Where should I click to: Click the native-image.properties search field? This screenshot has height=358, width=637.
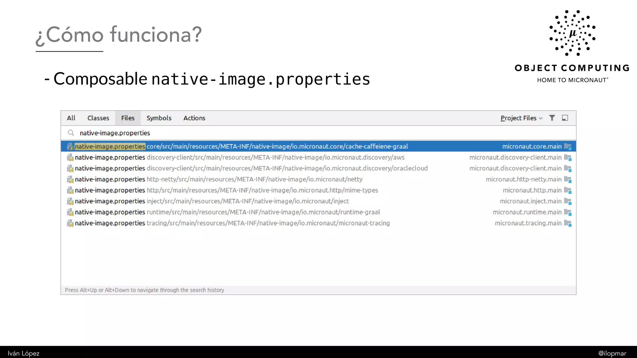point(318,133)
